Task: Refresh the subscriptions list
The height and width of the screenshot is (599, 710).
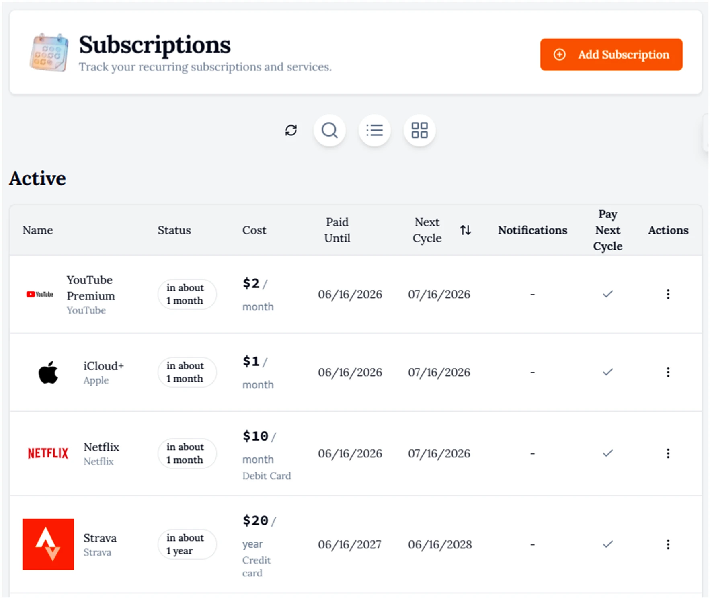Action: click(291, 130)
